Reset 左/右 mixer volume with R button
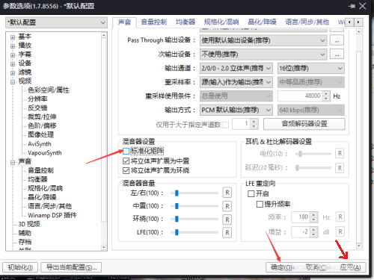This screenshot has width=374, height=280. pos(227,193)
